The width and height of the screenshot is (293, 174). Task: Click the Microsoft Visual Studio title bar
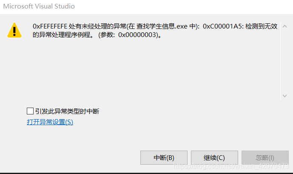tap(146, 7)
